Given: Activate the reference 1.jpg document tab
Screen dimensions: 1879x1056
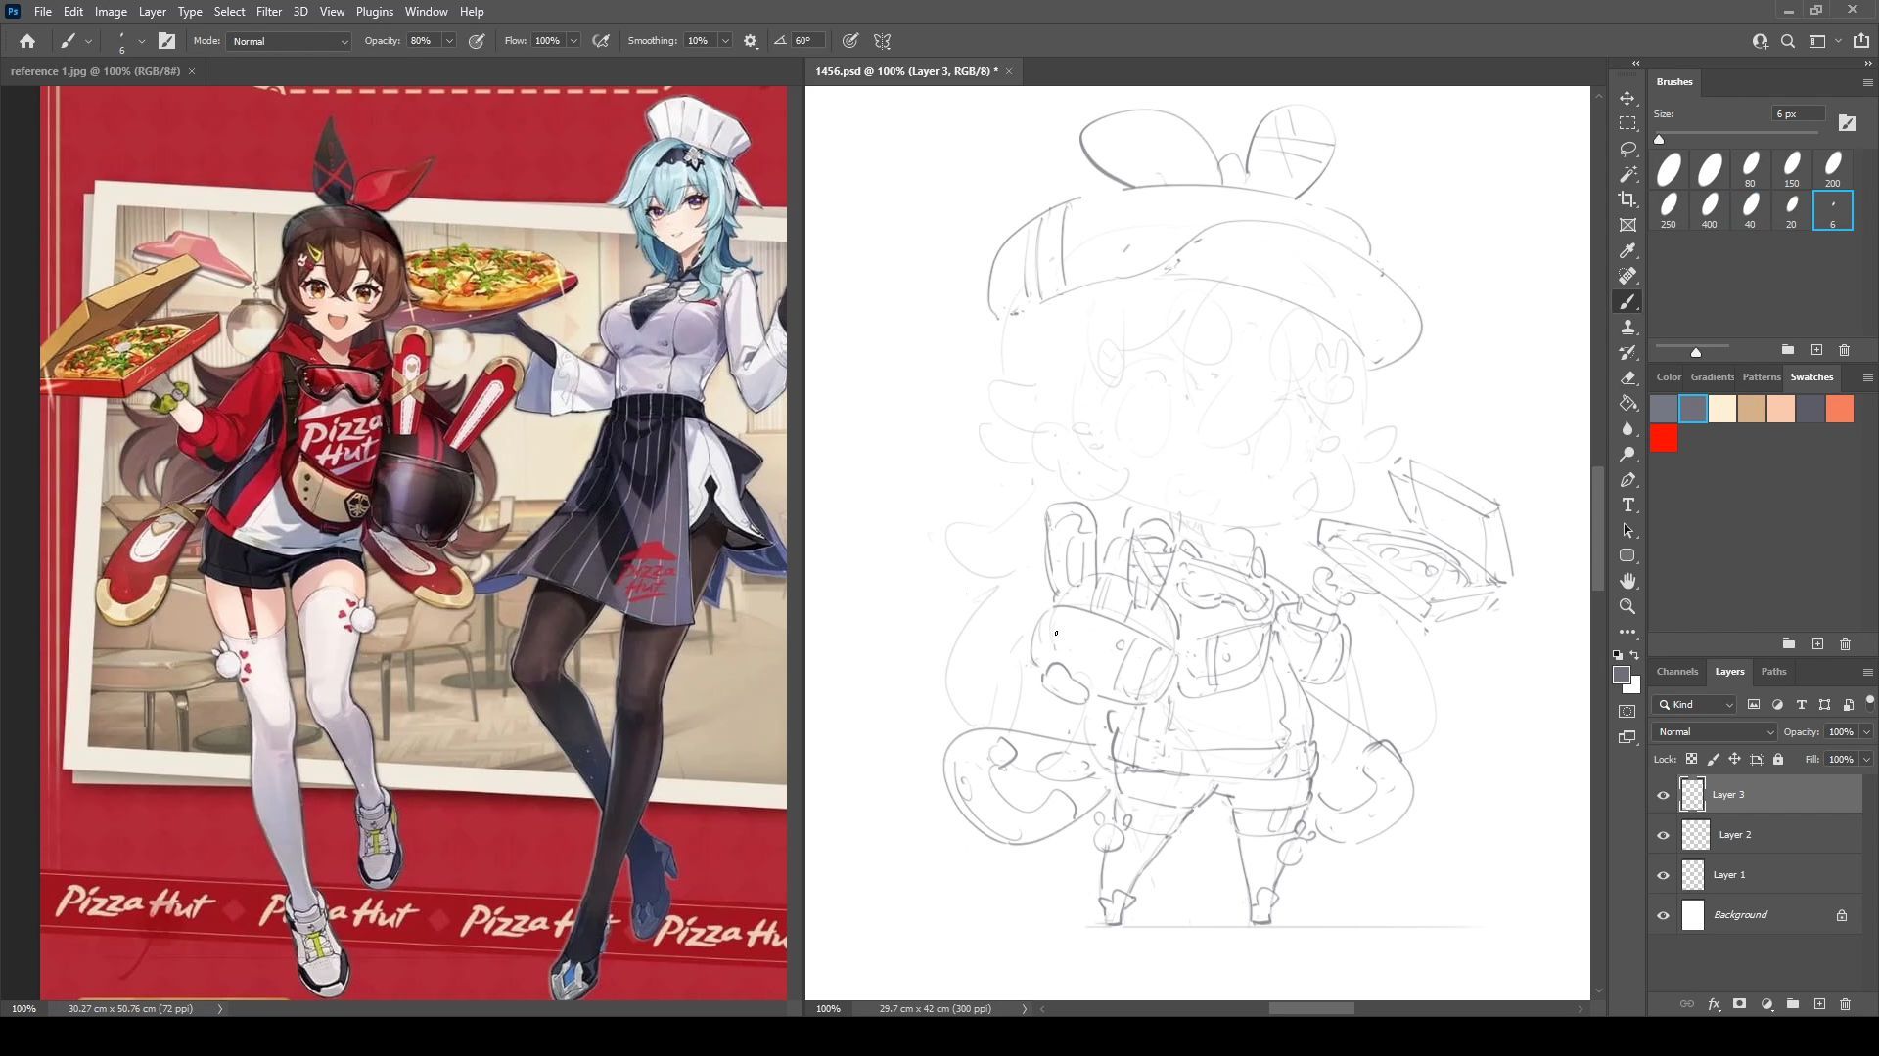Looking at the screenshot, I should click(95, 71).
